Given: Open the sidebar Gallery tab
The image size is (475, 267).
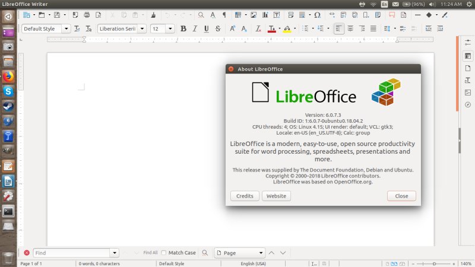Looking at the screenshot, I should point(468,93).
